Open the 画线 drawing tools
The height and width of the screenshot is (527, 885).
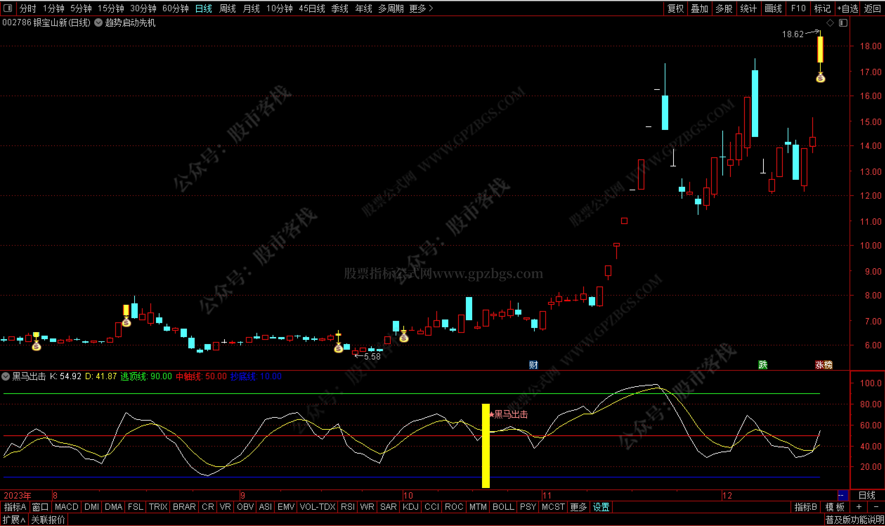(x=773, y=8)
